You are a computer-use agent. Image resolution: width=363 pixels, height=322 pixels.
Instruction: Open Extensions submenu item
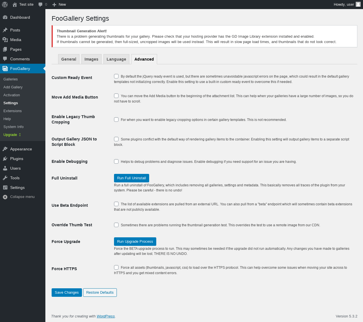(x=12, y=111)
